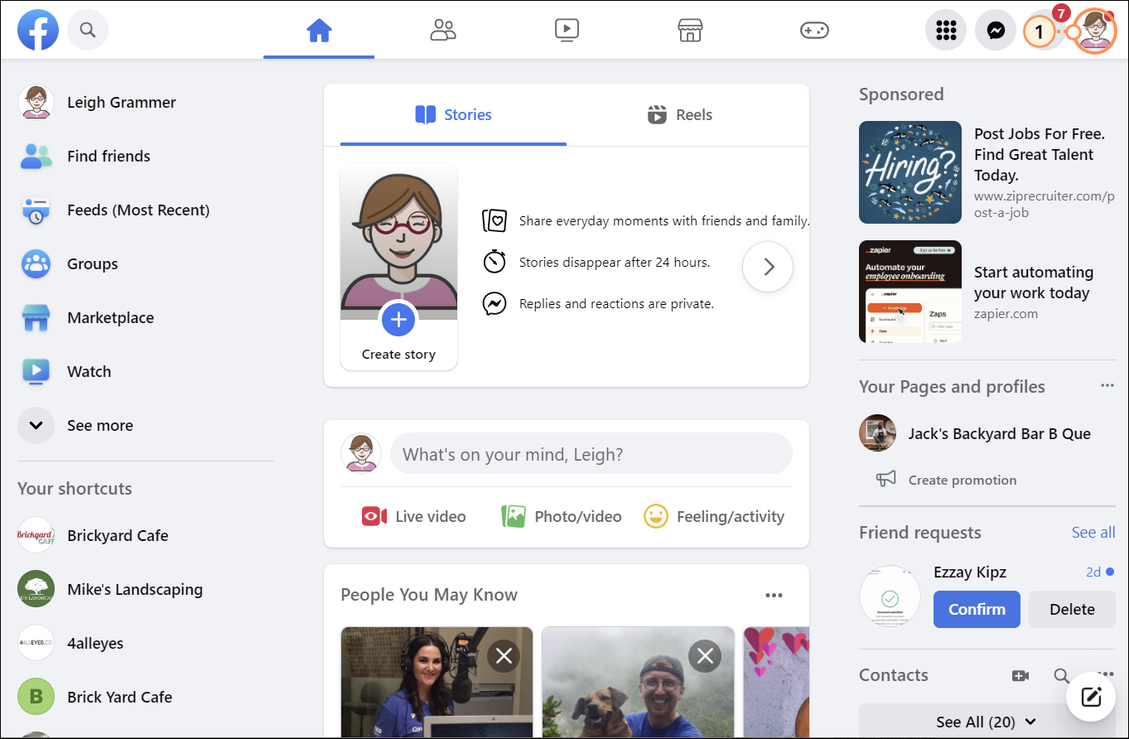Click the new room video icon in Contacts
Screen dimensions: 1129x739
[1020, 676]
